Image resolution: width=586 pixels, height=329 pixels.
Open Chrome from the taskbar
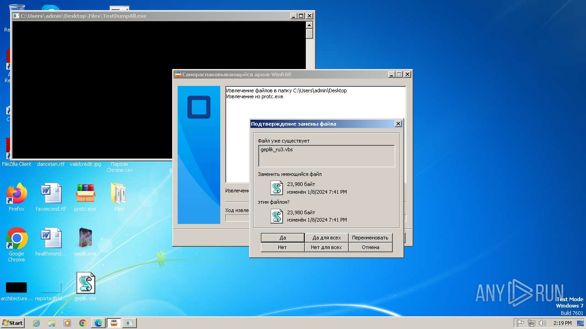pyautogui.click(x=83, y=323)
